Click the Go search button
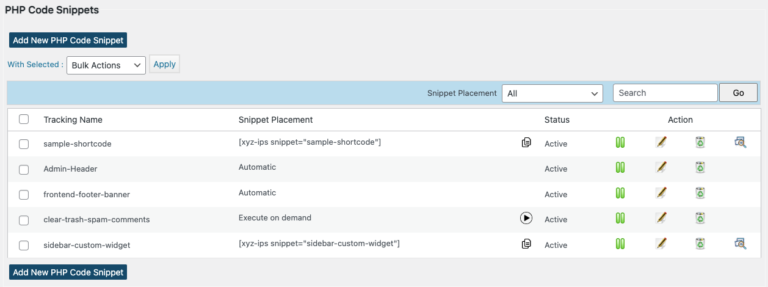 coord(738,93)
